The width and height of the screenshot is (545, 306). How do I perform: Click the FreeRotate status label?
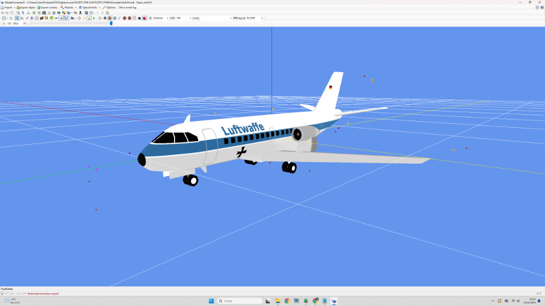click(x=6, y=288)
